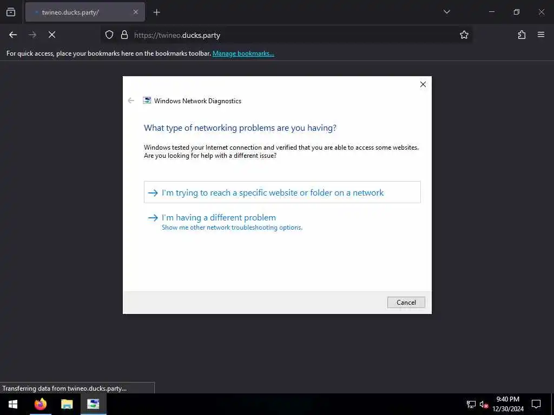Select the twineo.ducks.party tab
The height and width of the screenshot is (415, 554).
[85, 12]
